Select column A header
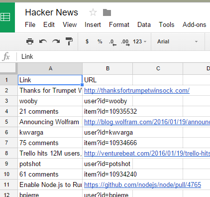210x197 pixels. point(50,68)
